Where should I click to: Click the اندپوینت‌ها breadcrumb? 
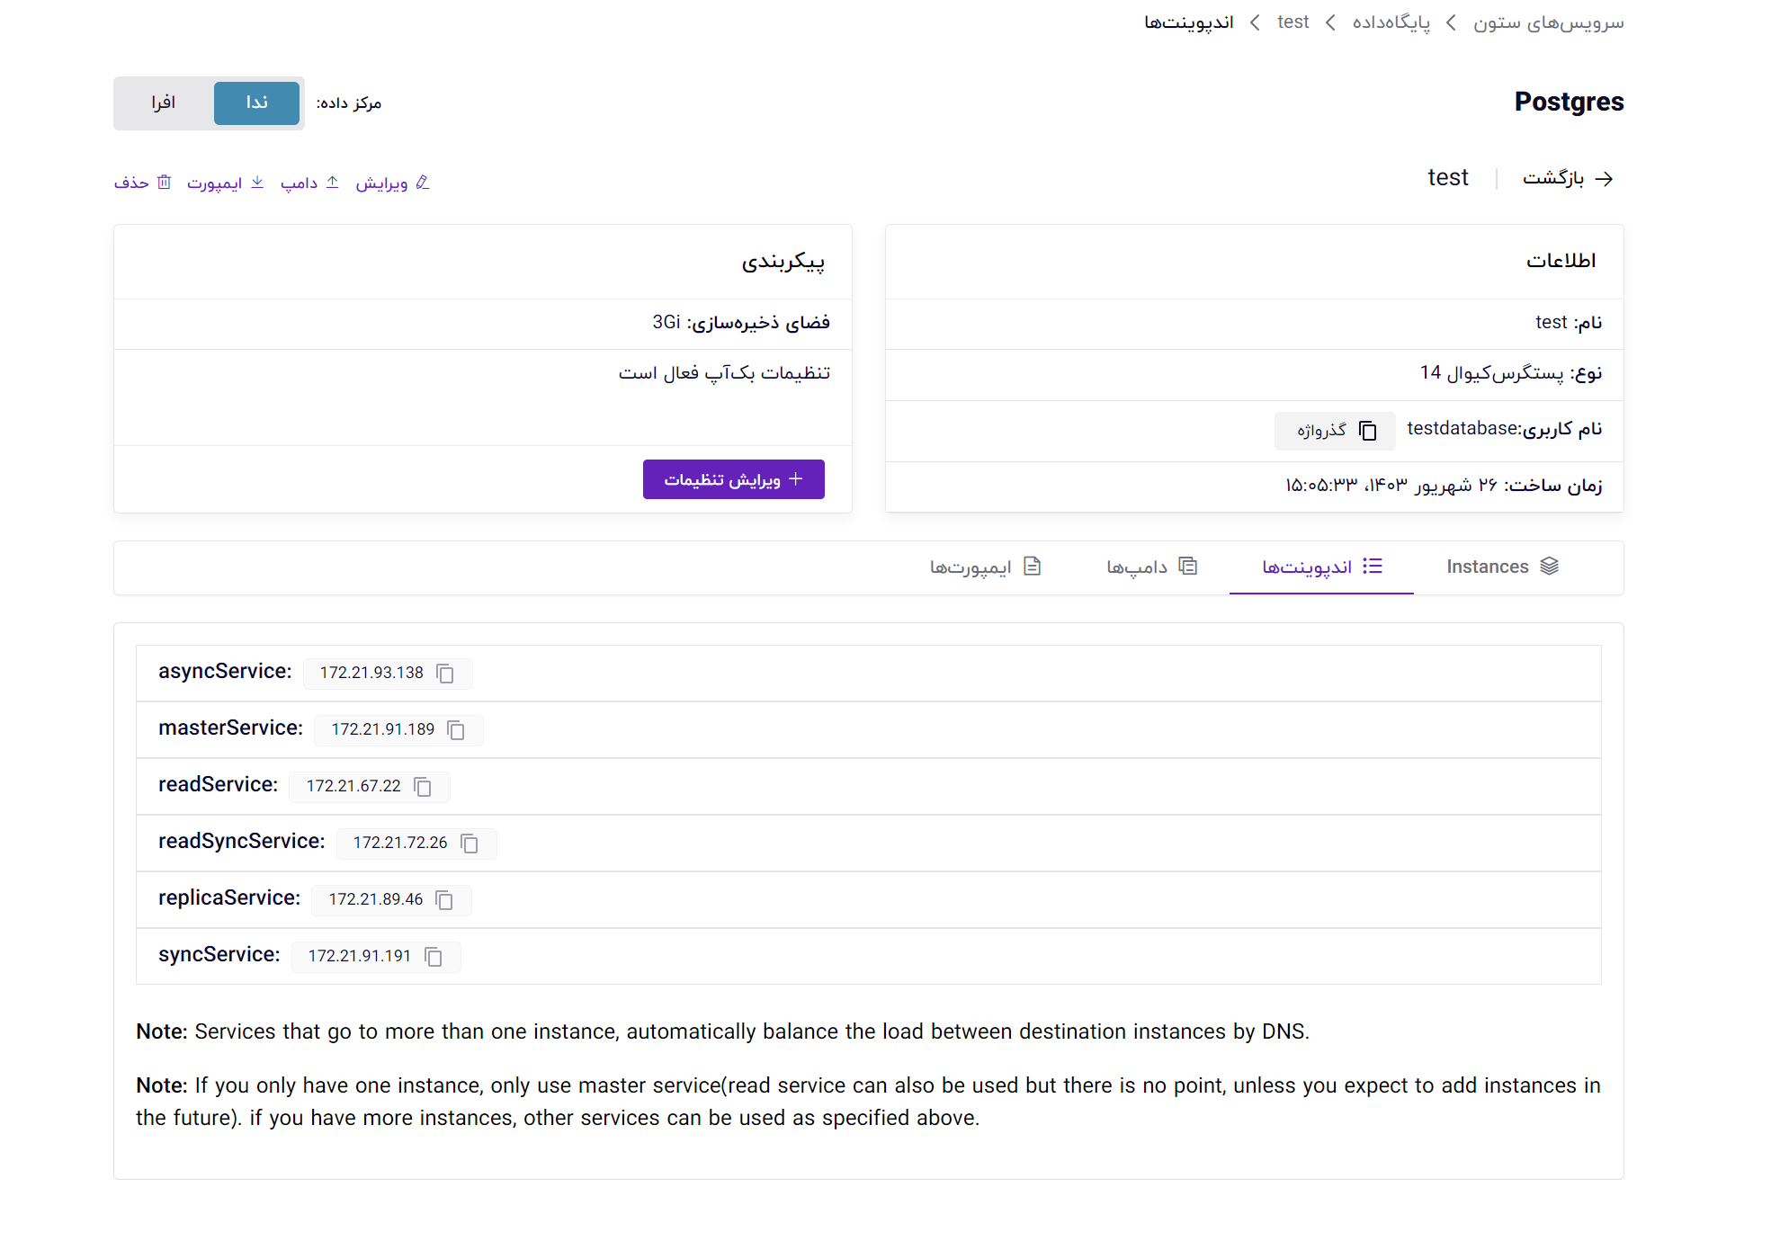[1189, 22]
